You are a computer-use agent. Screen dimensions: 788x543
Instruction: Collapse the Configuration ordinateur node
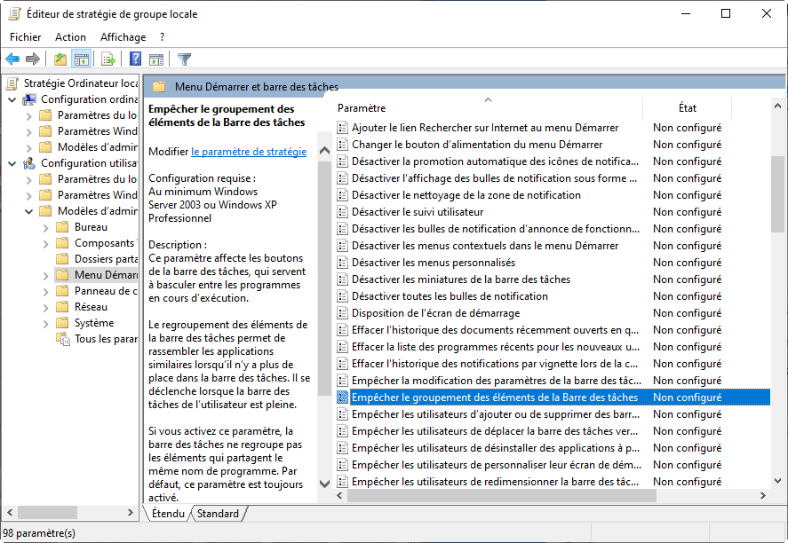click(12, 100)
